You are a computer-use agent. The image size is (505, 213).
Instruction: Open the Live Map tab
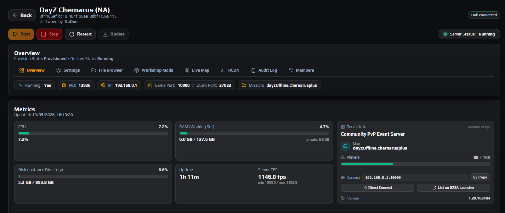click(197, 70)
